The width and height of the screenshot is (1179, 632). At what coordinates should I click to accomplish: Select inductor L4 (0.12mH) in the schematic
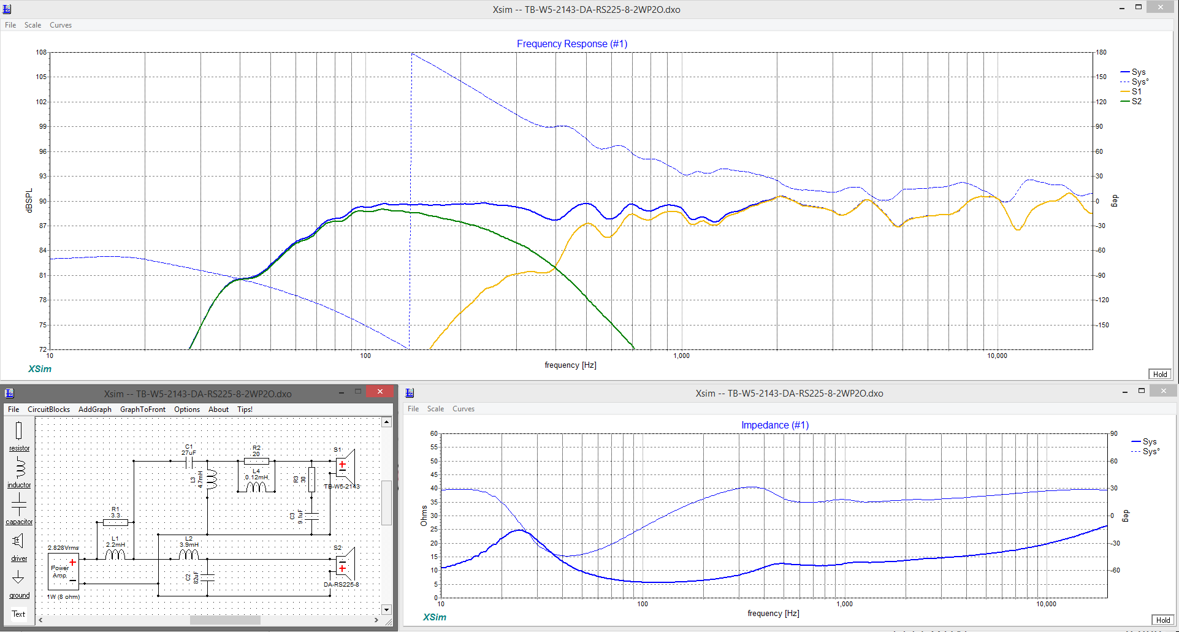[x=256, y=487]
